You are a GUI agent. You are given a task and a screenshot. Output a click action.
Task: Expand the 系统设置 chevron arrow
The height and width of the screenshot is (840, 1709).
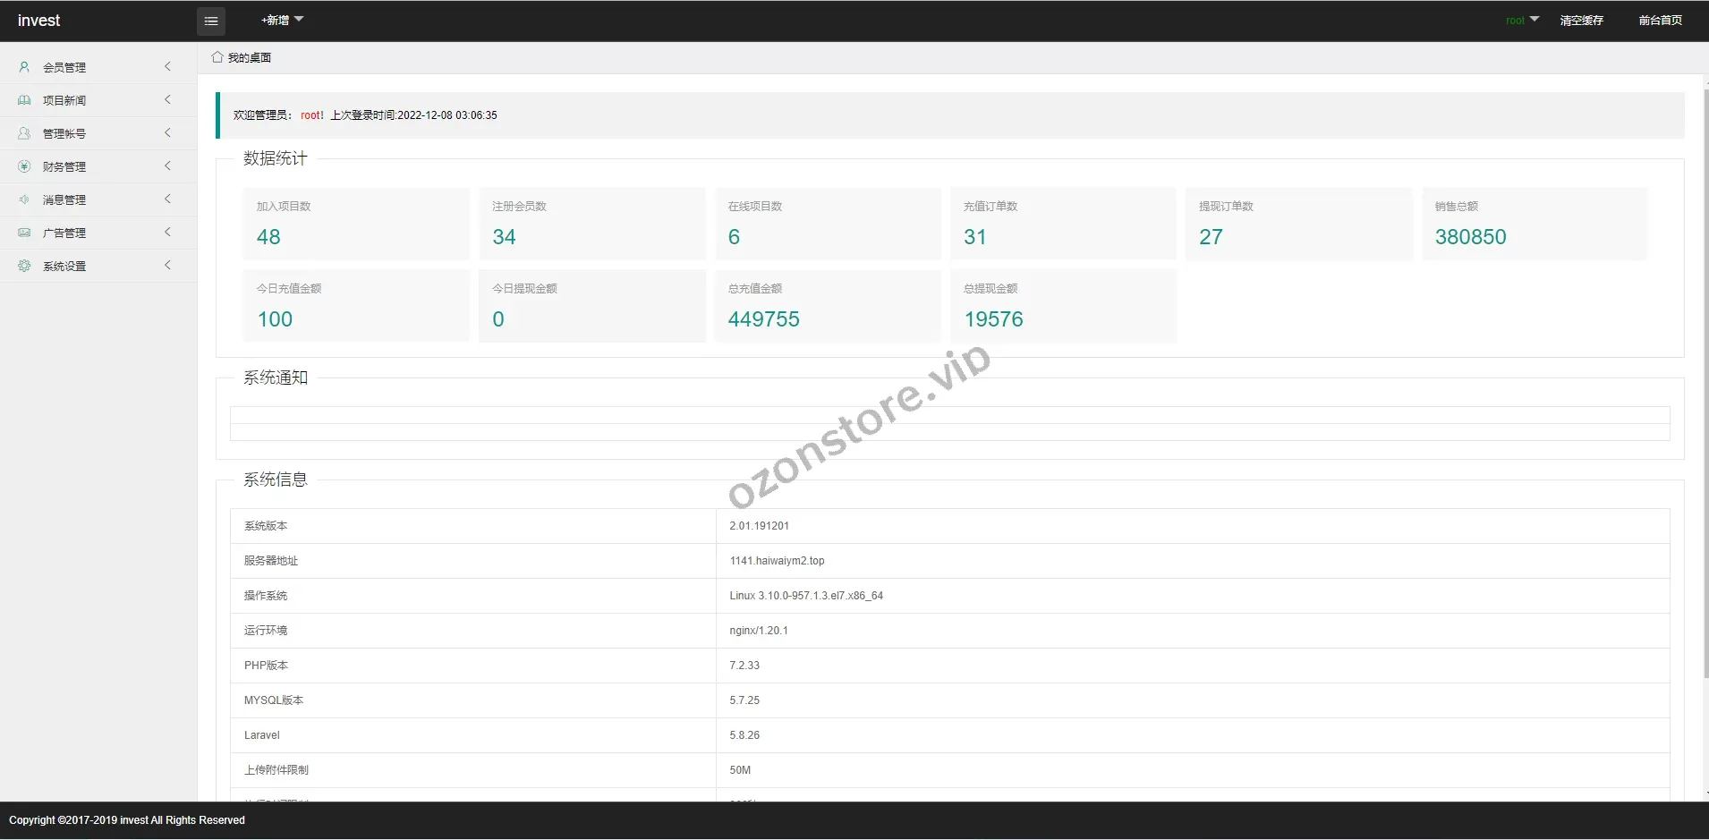click(x=167, y=266)
